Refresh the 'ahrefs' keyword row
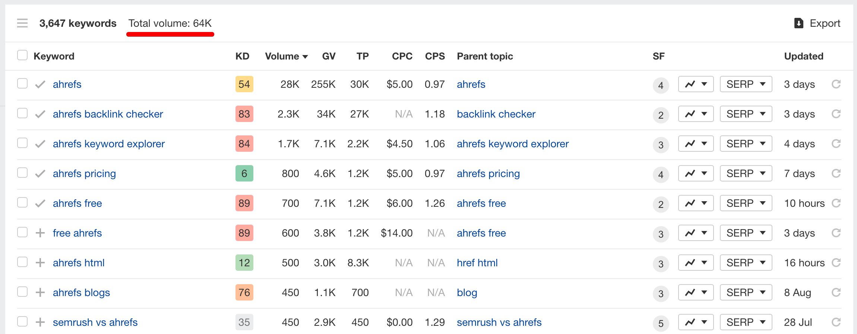 tap(836, 84)
